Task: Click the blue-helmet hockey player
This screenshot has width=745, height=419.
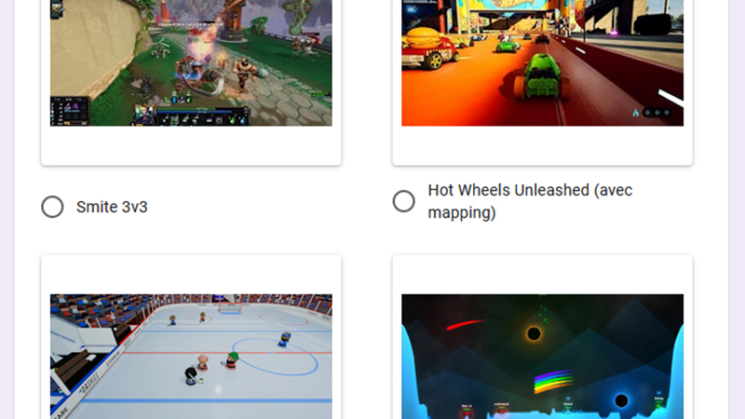Action: click(x=284, y=339)
